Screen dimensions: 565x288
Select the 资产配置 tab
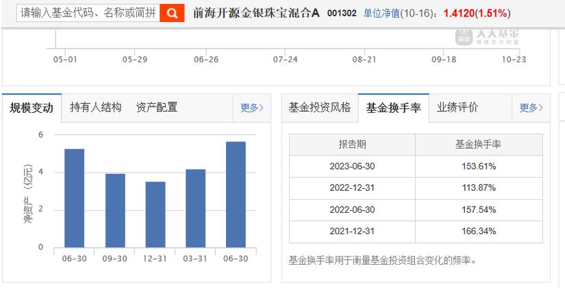coord(156,107)
